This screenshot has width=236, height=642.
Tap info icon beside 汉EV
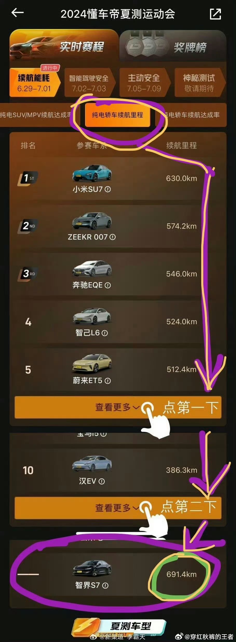click(102, 481)
